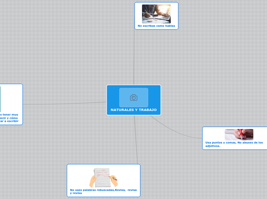Click the red pen photo in the right node
This screenshot has width=267, height=199.
[x=239, y=134]
